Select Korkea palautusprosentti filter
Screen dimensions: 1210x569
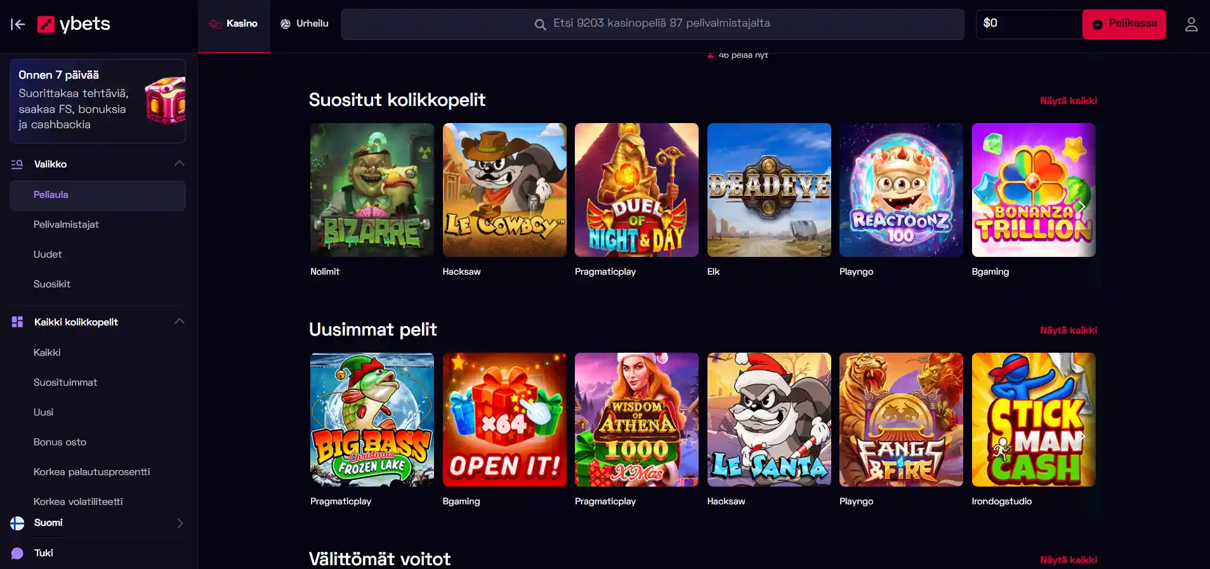coord(91,472)
